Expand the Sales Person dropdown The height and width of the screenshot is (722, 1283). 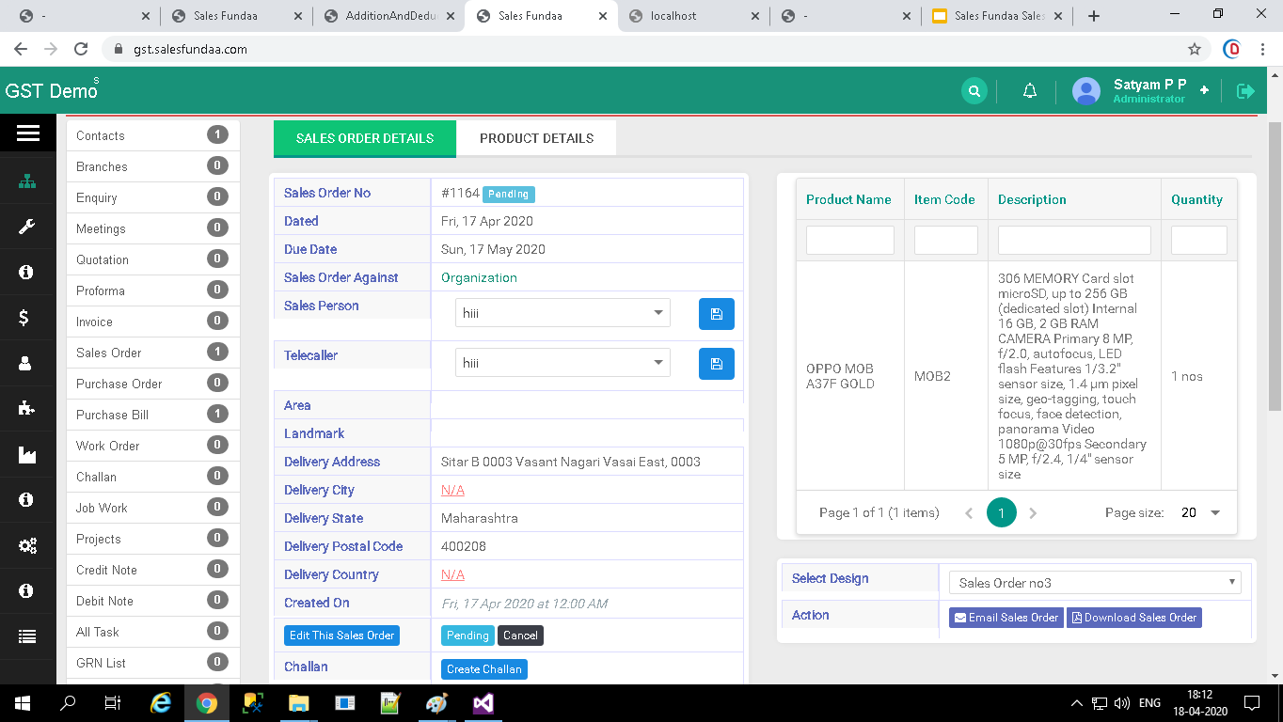point(562,313)
